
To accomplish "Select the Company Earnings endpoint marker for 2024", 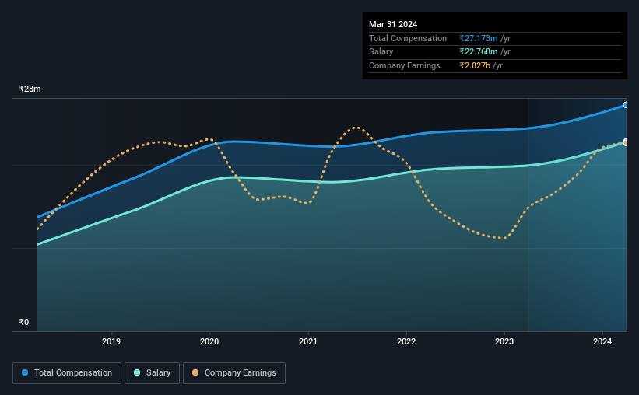I will 626,142.
